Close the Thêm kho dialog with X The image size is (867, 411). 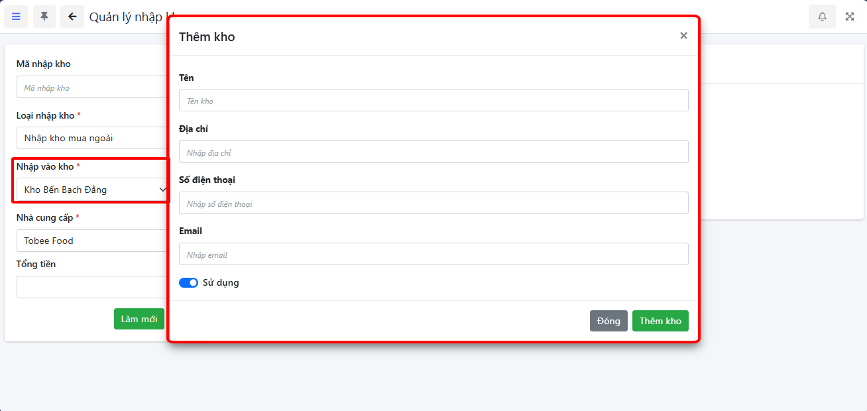pyautogui.click(x=683, y=36)
